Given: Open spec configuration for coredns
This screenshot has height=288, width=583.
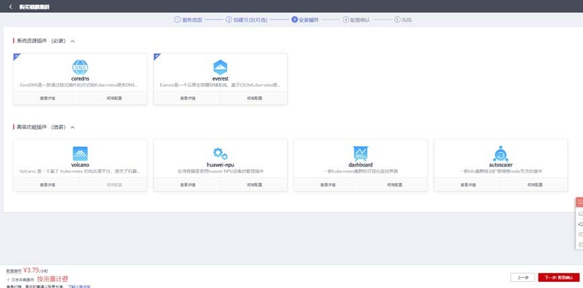Looking at the screenshot, I should 113,98.
